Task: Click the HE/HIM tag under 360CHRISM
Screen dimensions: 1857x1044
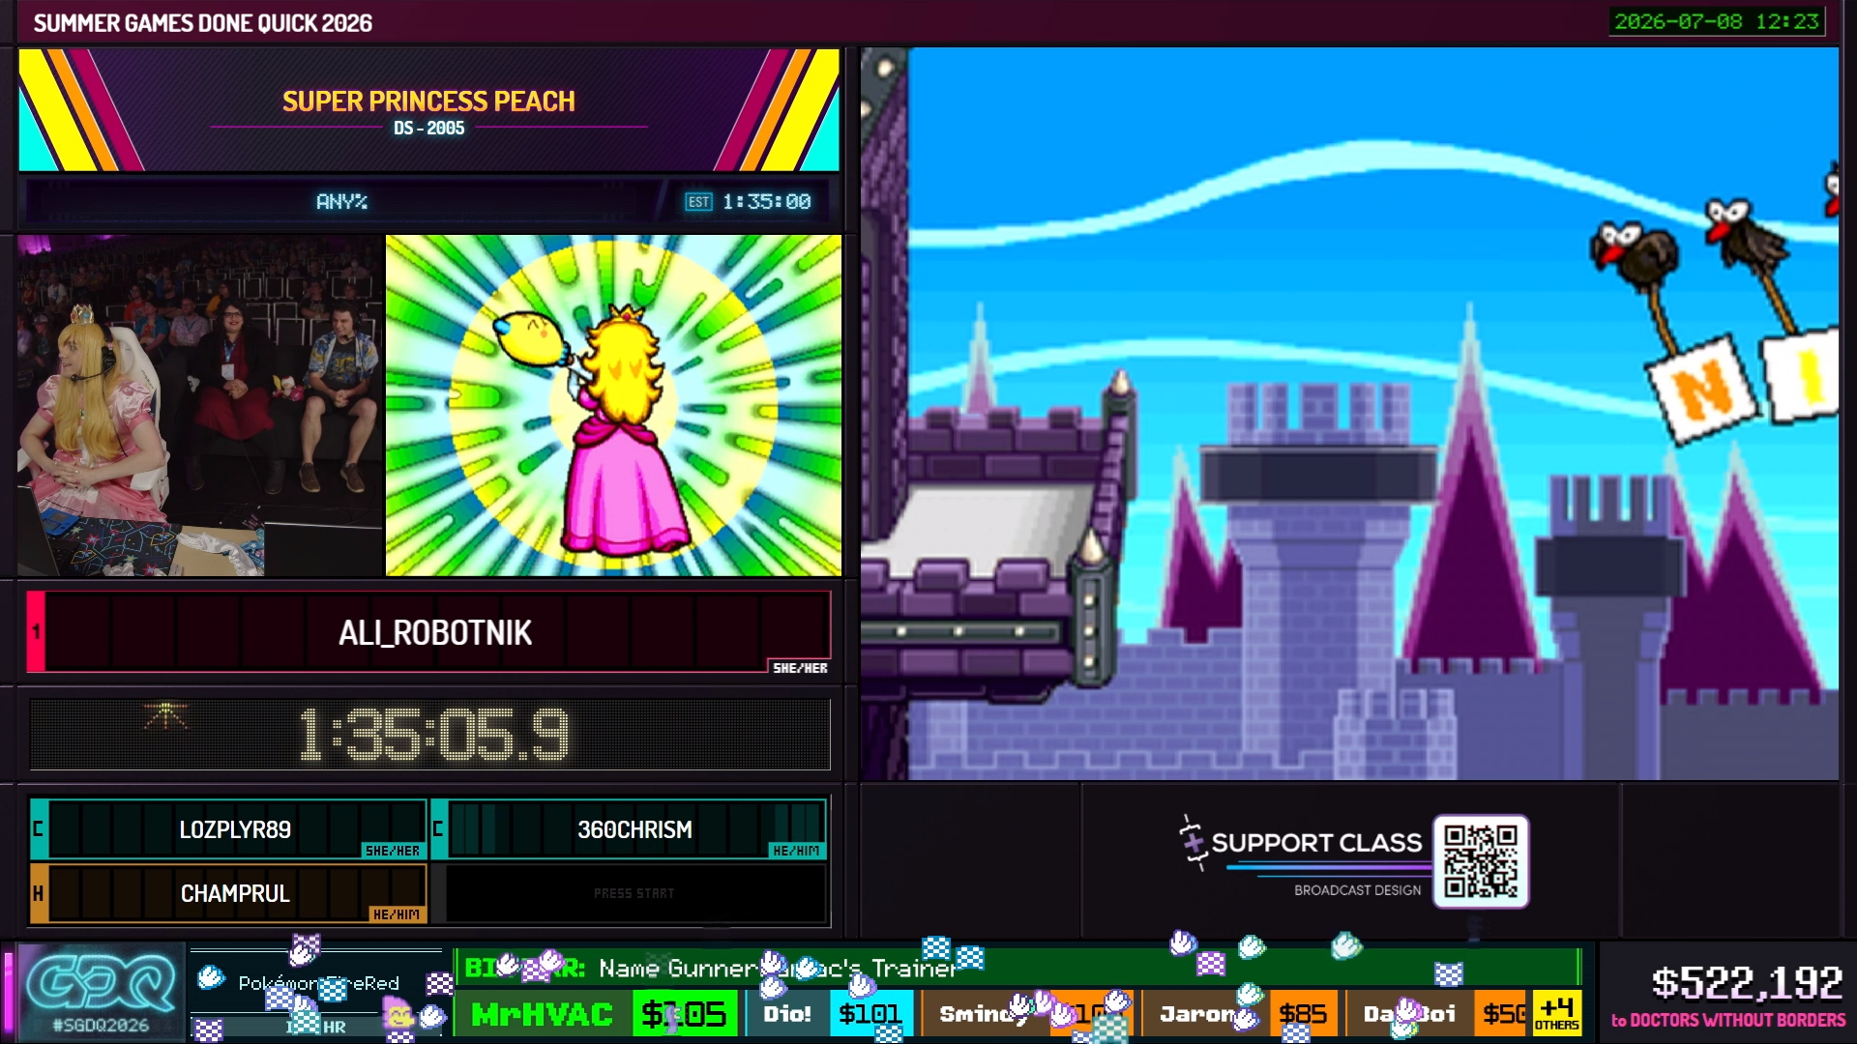Action: coord(796,851)
